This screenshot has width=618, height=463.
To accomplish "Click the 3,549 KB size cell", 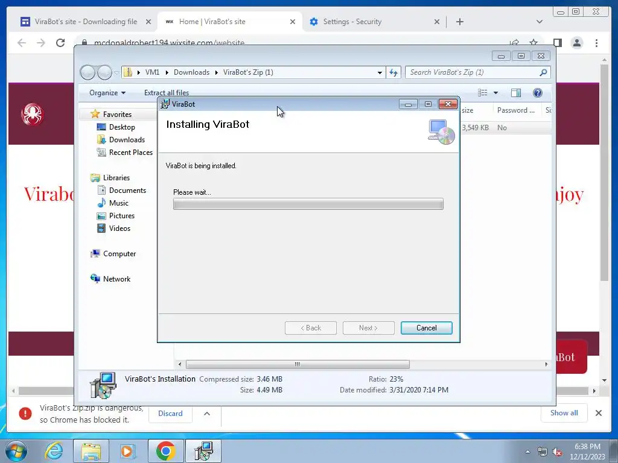I will [475, 128].
